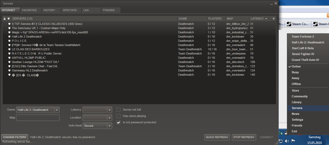The height and width of the screenshot is (145, 329).
Task: Click the Map filter text field
Action: pos(38,118)
